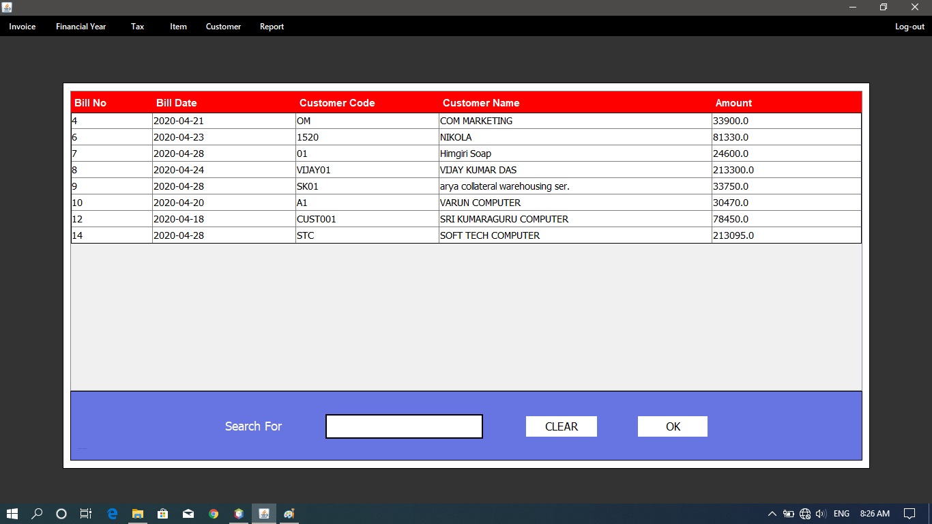Select the running Java billing app in taskbar
Screen dimensions: 932x524
263,514
